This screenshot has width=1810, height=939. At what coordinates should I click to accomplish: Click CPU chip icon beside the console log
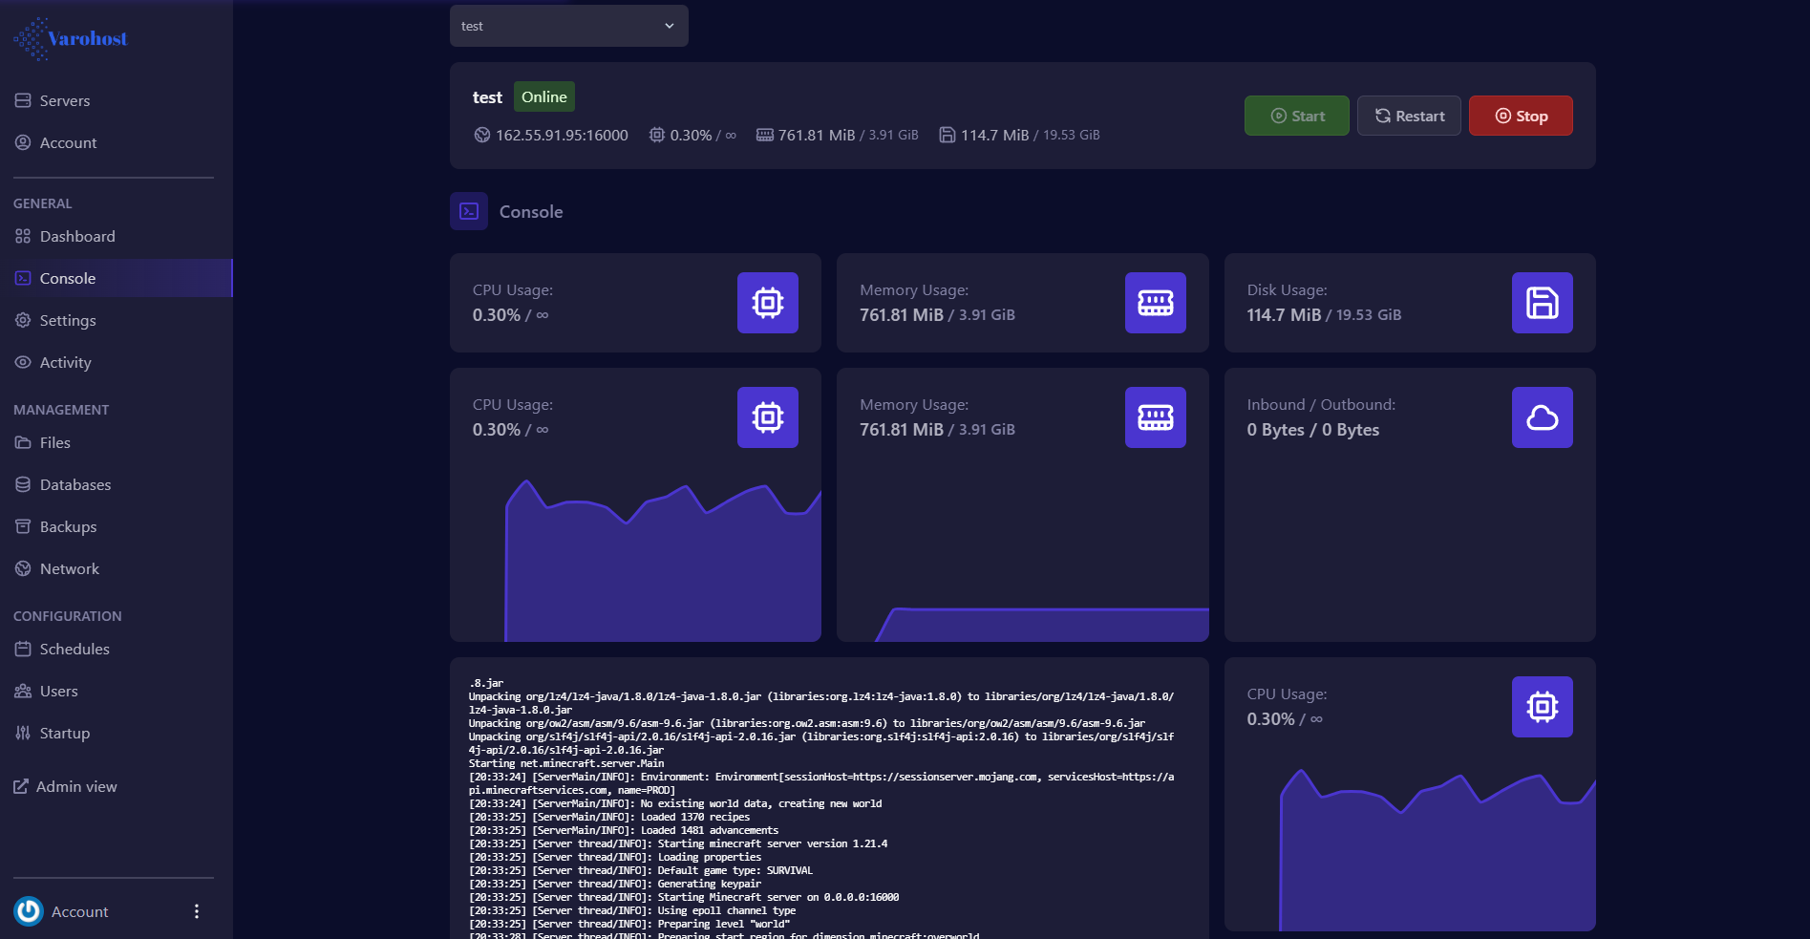point(1543,707)
